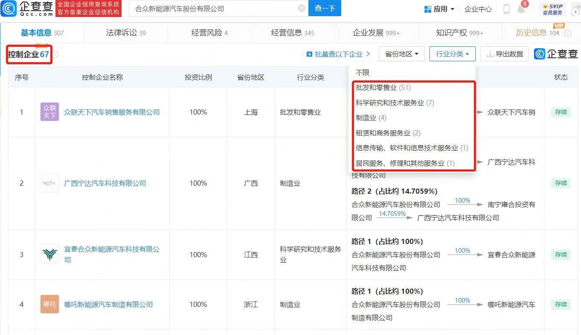
Task: Open the mobile phone app icon
Action: click(x=506, y=9)
